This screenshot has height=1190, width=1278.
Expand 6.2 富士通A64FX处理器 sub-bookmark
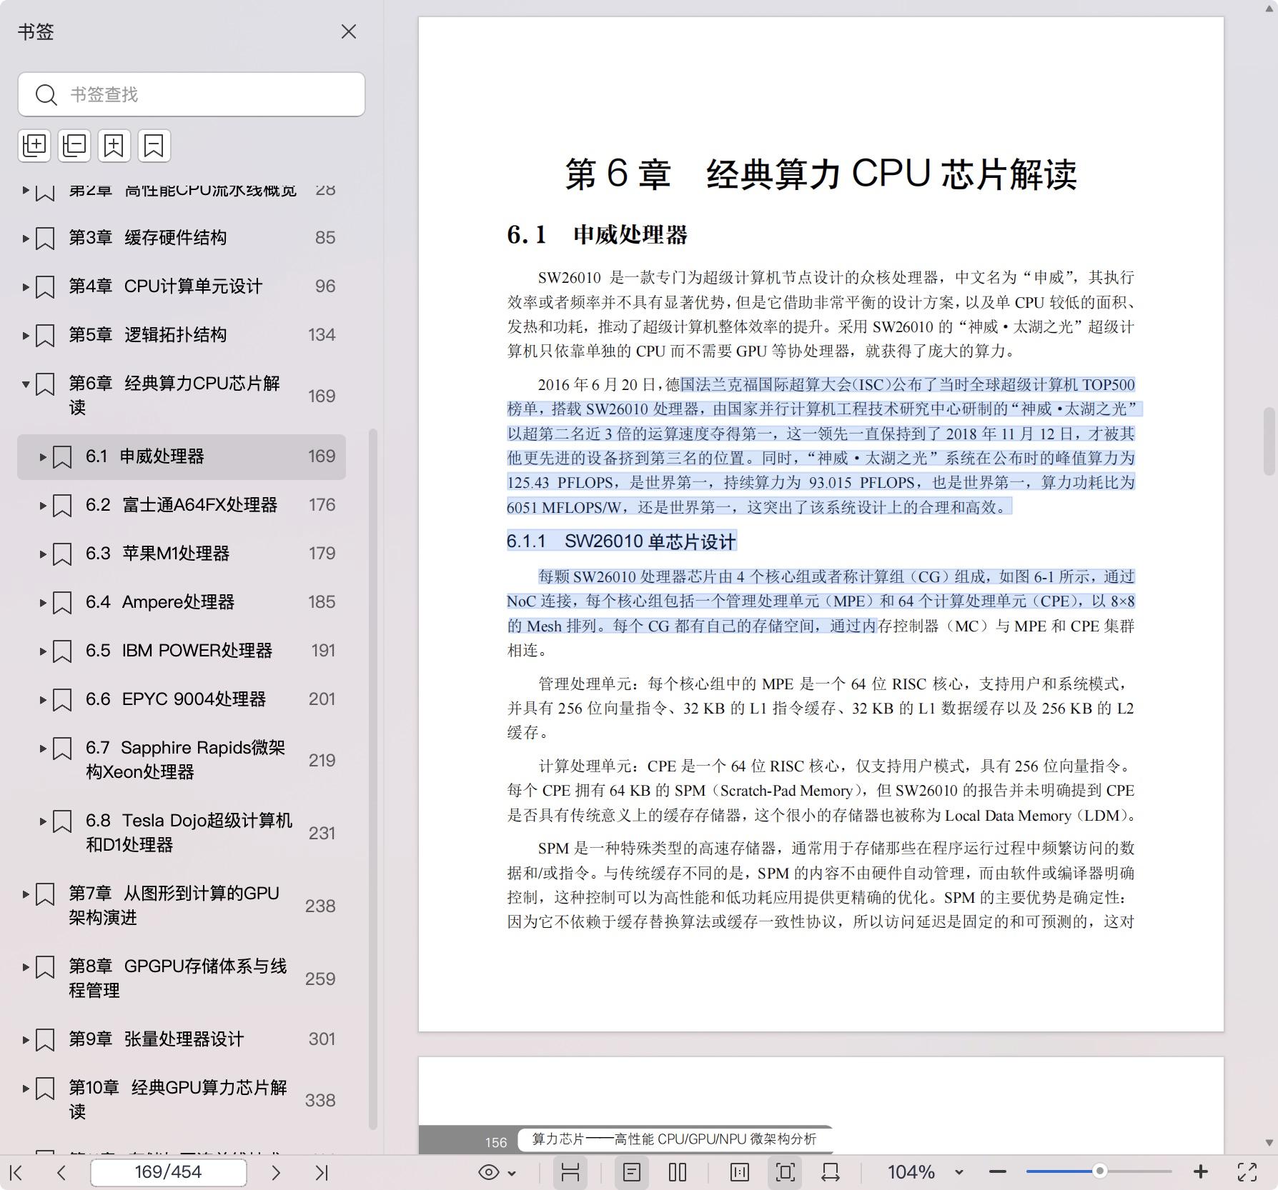pos(43,505)
